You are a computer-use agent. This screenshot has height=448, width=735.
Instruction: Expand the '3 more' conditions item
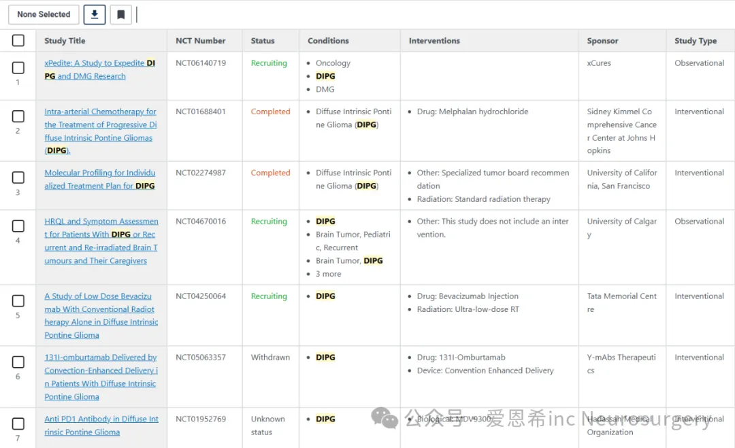[x=329, y=274]
